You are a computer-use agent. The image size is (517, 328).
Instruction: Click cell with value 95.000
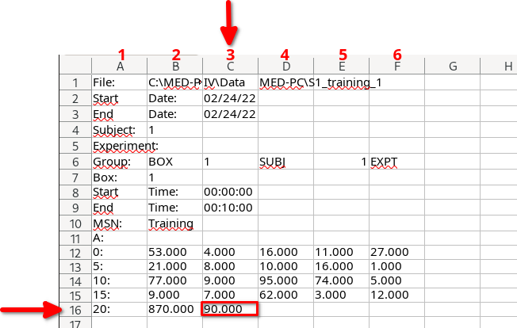point(285,280)
